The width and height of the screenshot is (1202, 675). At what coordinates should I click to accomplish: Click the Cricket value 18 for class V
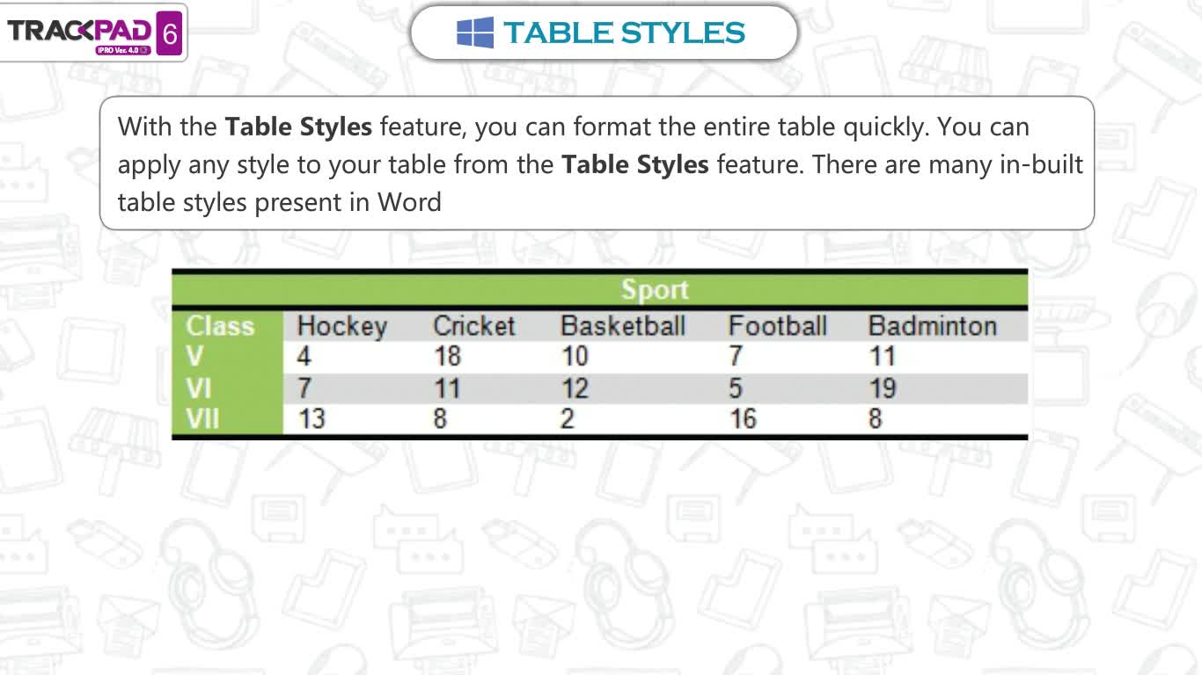448,357
